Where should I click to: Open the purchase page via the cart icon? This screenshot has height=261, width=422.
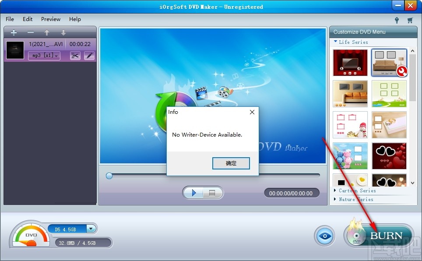pyautogui.click(x=410, y=20)
